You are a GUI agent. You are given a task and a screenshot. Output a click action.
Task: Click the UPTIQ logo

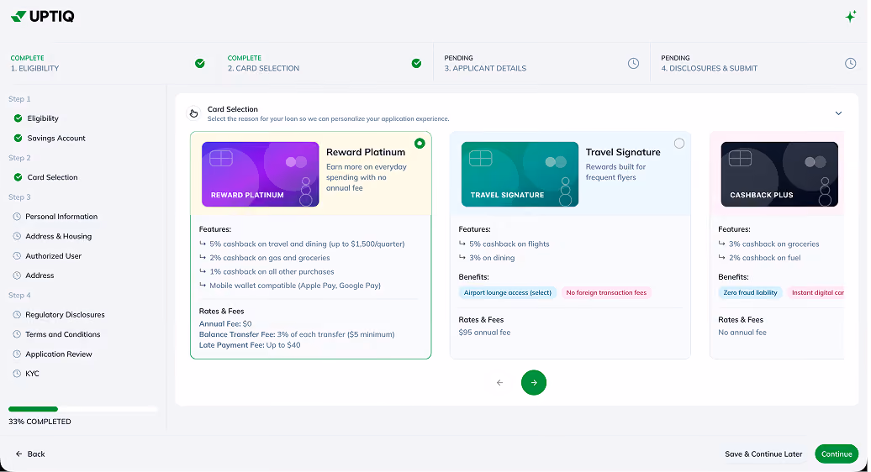point(42,17)
